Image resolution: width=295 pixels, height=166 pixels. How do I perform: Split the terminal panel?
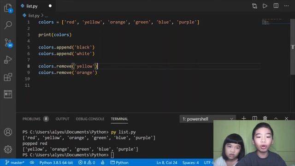(254, 119)
